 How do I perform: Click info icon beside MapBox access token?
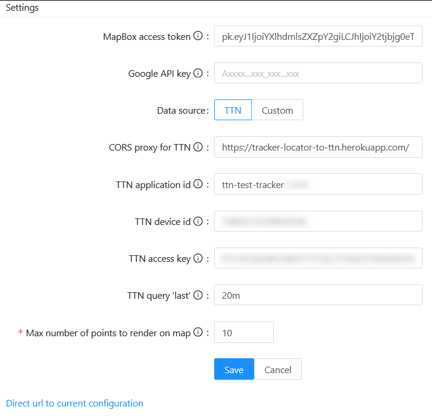[x=198, y=36]
